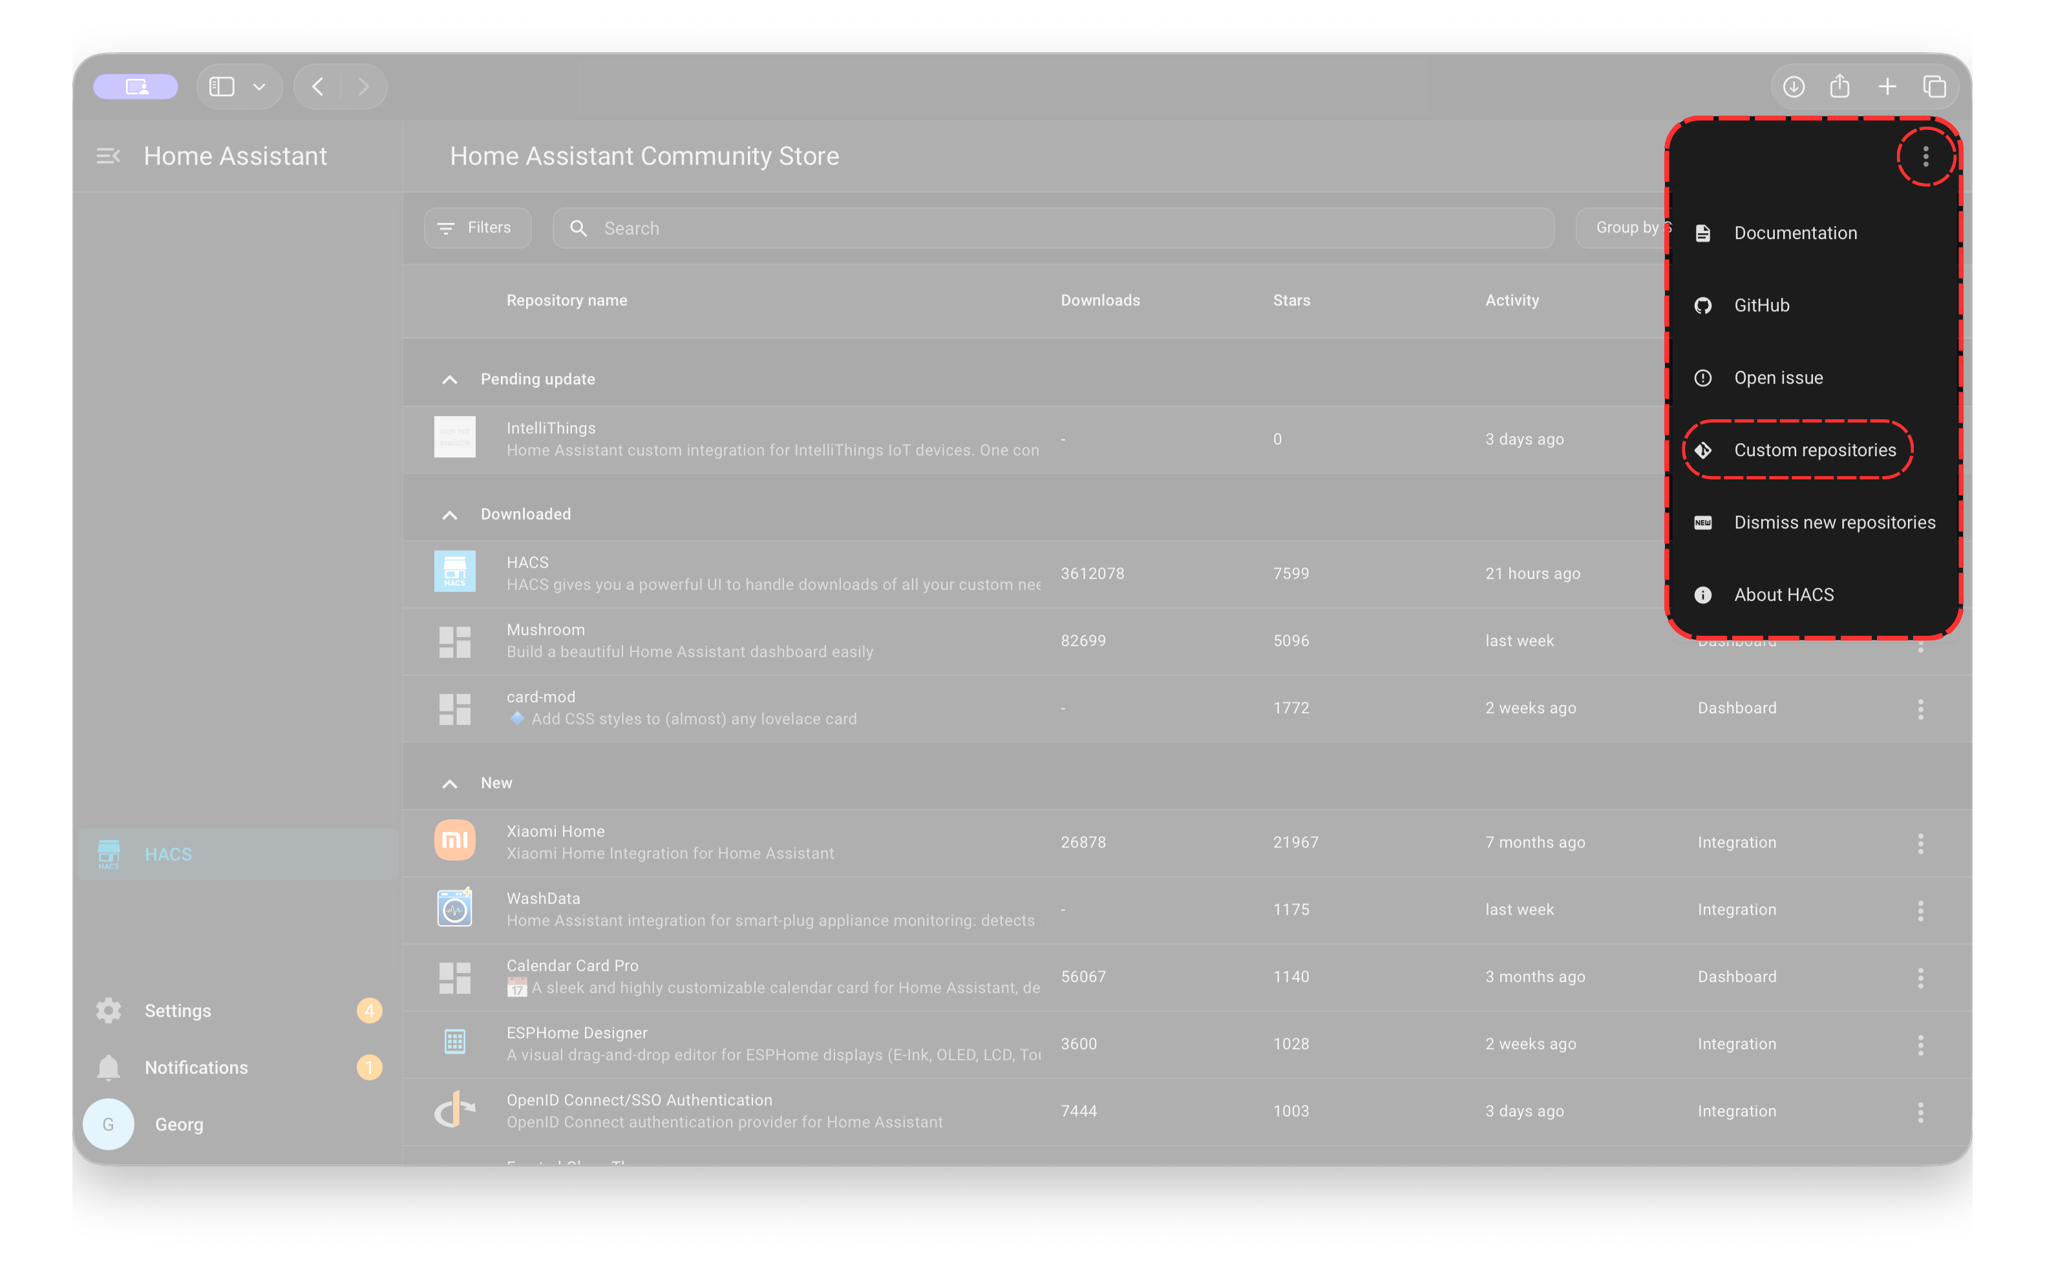This screenshot has height=1265, width=2045.
Task: Click the Calendar Card Pro repository name
Action: [x=573, y=965]
